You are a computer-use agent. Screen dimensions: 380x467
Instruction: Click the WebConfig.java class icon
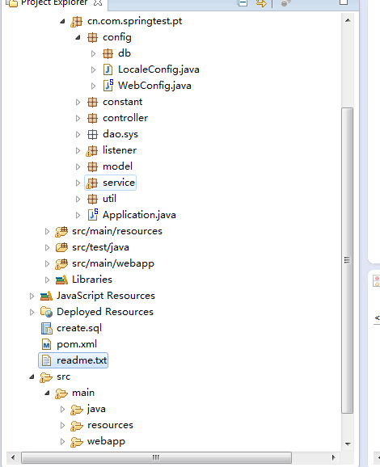108,85
